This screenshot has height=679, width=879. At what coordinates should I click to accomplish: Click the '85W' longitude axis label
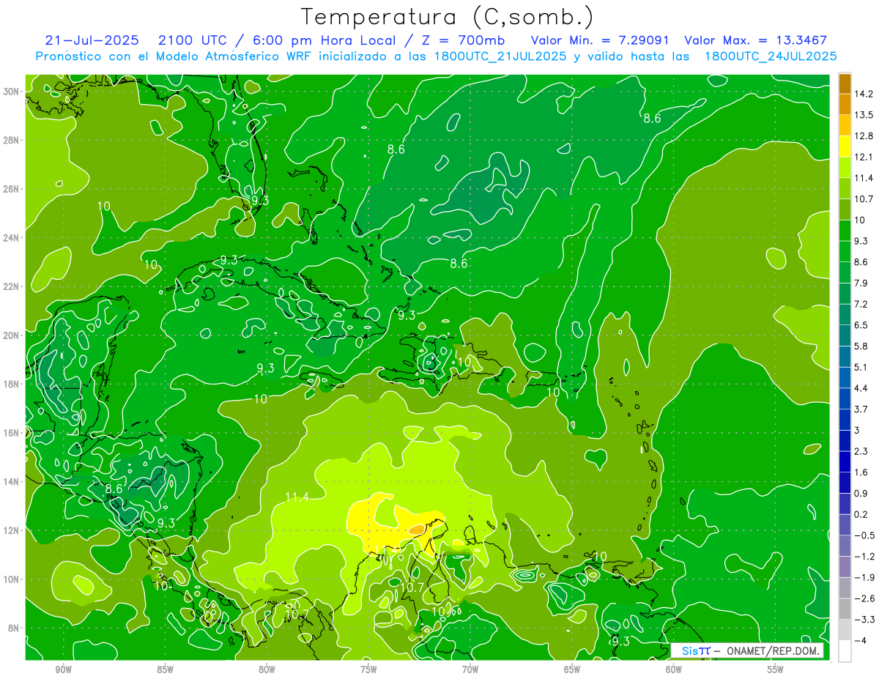click(x=165, y=669)
